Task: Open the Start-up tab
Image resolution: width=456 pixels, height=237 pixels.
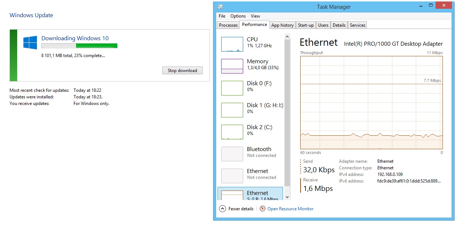Action: 306,25
